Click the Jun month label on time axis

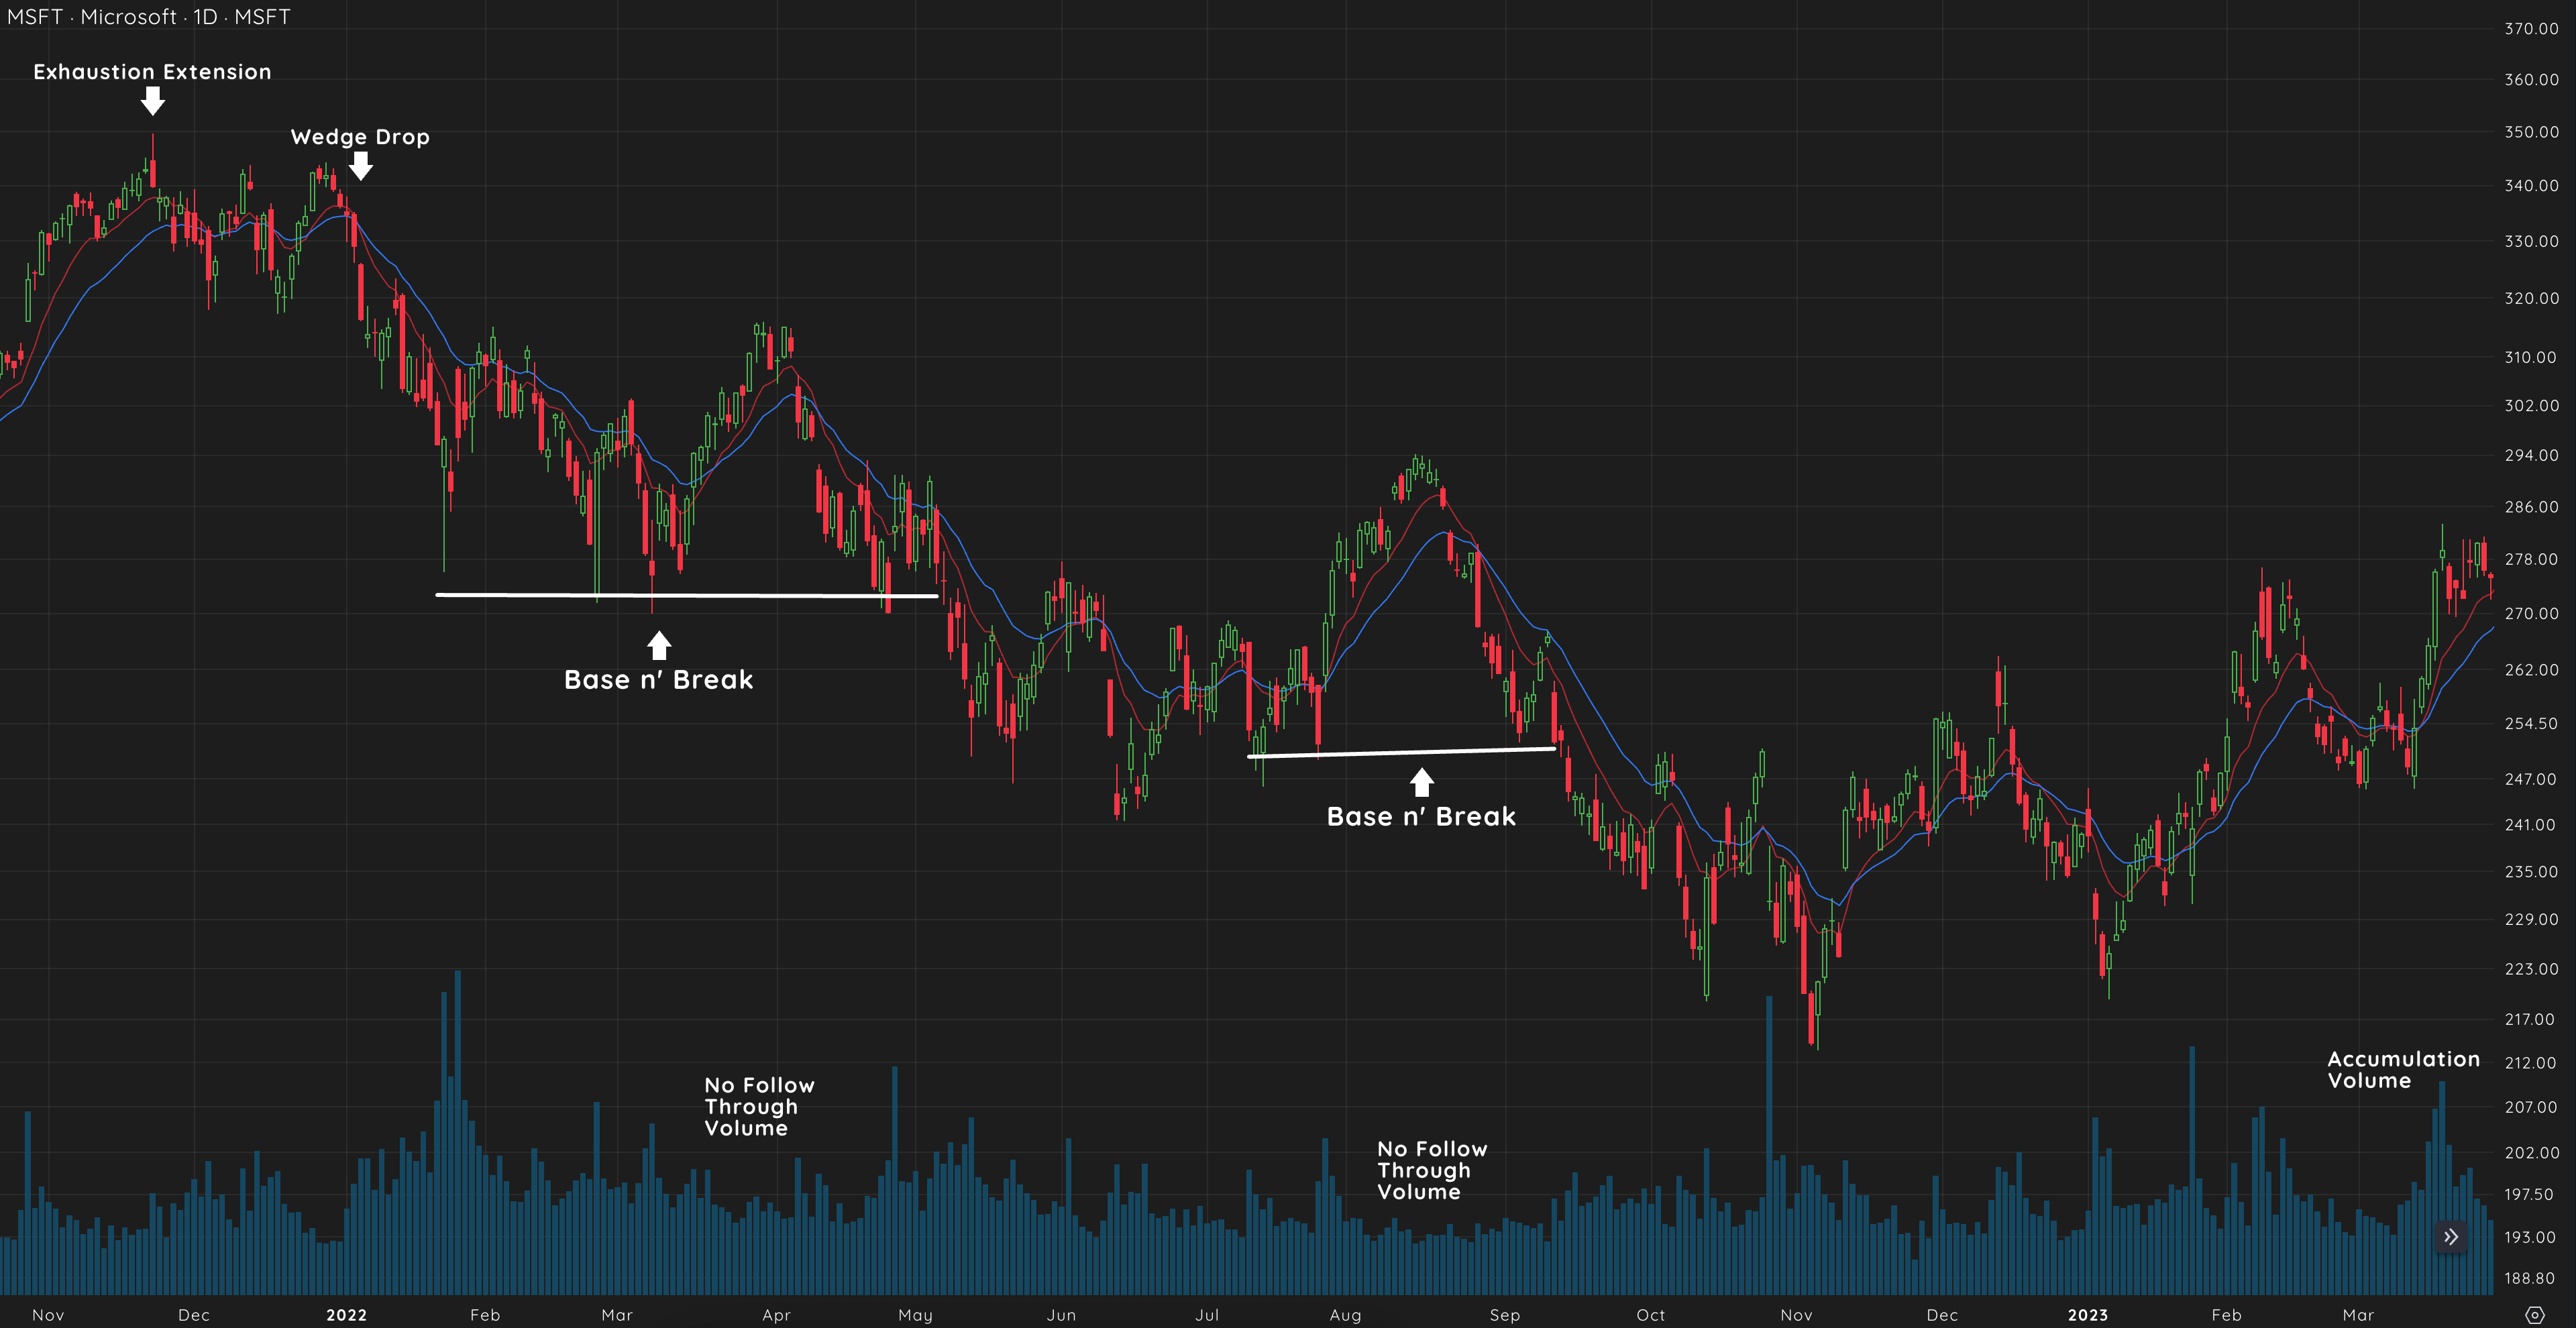click(x=1061, y=1315)
